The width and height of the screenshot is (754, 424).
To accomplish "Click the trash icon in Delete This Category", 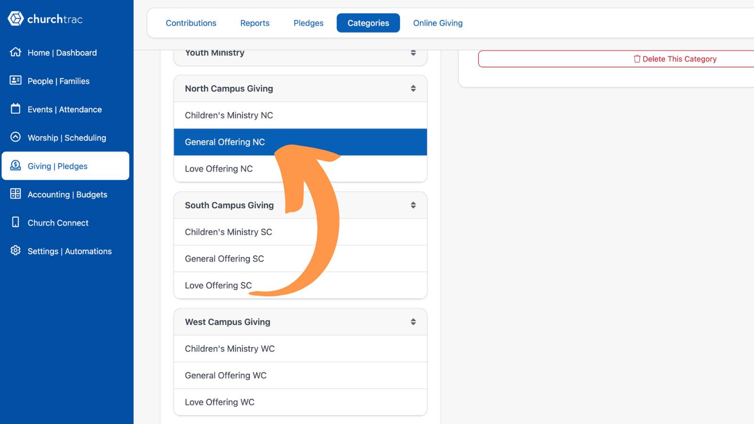I will 637,59.
